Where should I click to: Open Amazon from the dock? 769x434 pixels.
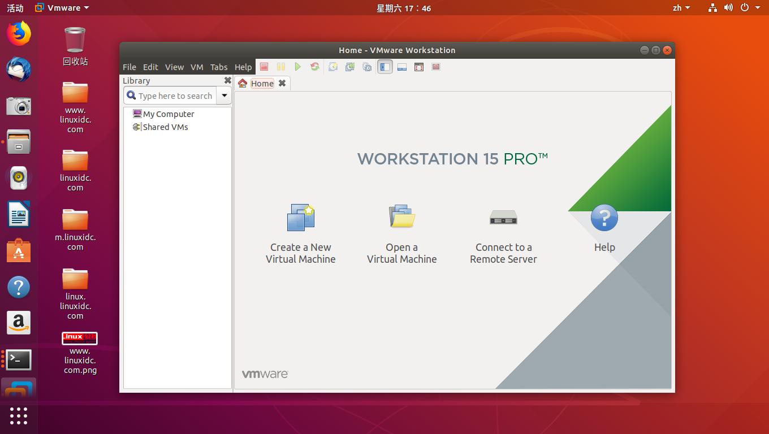[x=19, y=323]
